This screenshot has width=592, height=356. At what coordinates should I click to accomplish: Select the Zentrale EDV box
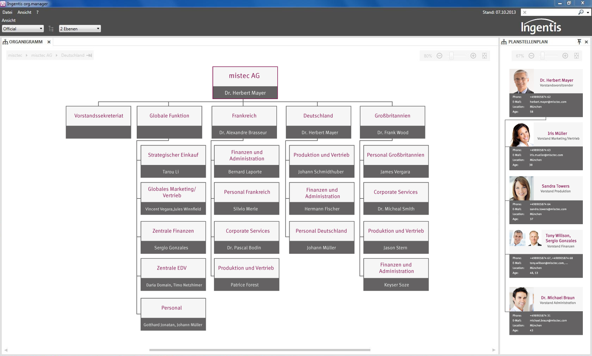pos(173,275)
